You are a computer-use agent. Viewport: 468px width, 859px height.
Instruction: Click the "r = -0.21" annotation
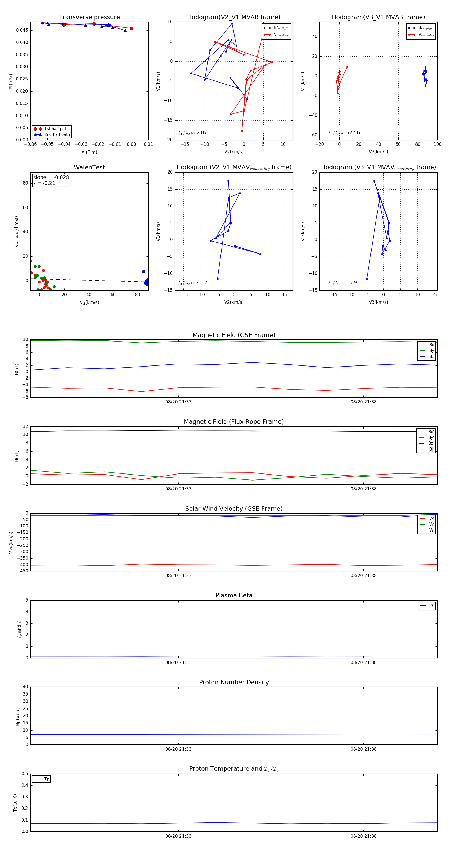pos(44,184)
